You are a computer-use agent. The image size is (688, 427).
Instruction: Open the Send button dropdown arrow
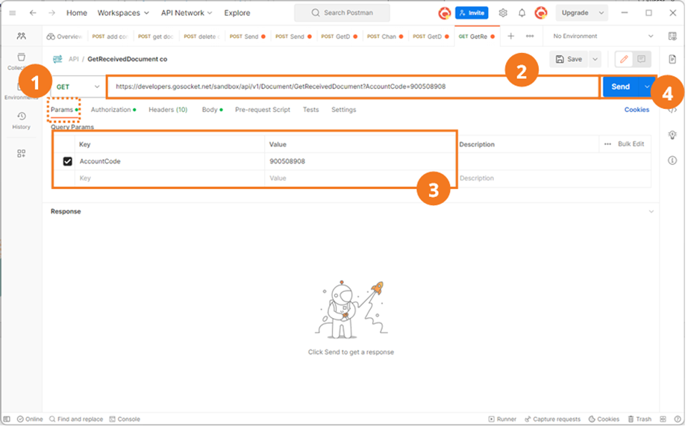pos(647,87)
